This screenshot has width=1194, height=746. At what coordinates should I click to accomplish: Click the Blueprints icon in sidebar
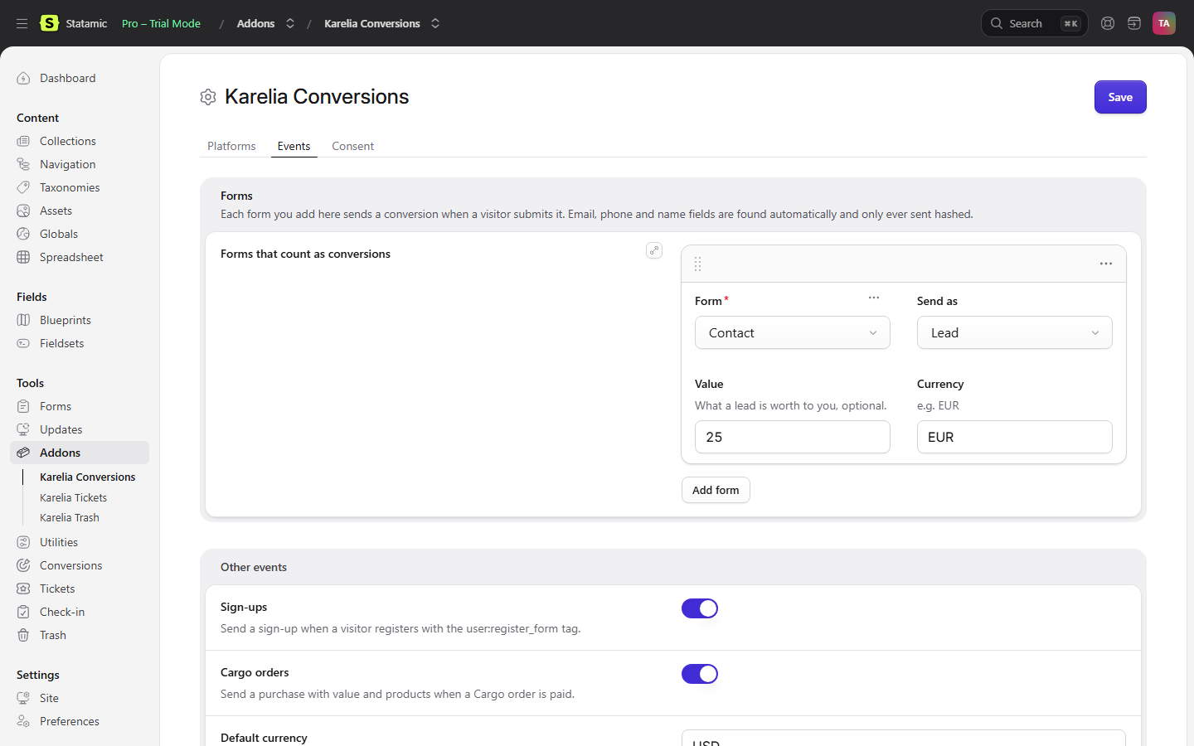click(23, 320)
